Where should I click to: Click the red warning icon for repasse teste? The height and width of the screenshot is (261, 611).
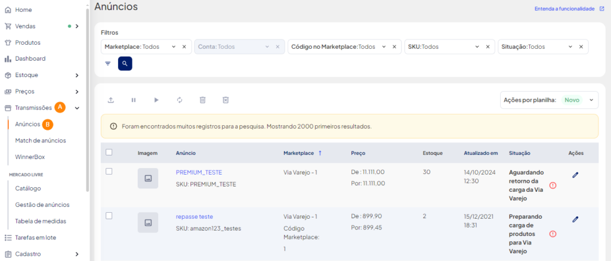click(553, 234)
